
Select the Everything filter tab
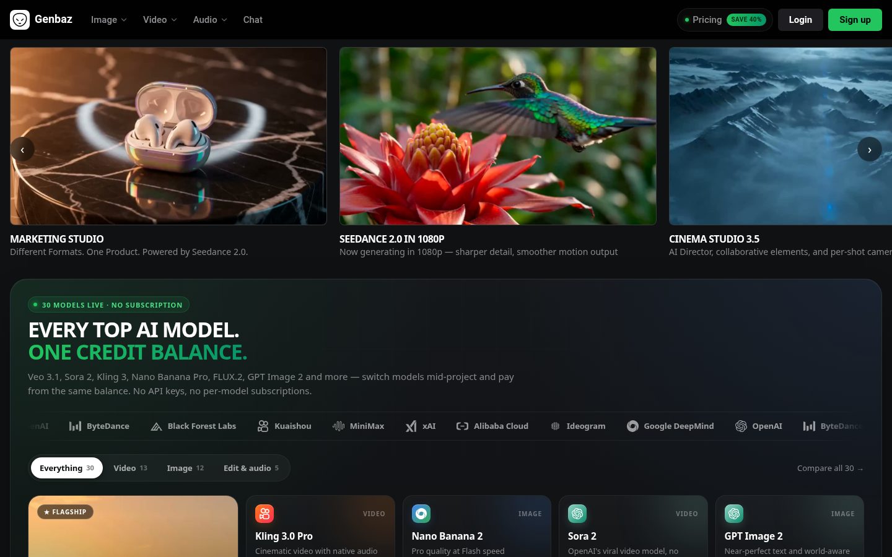(67, 468)
